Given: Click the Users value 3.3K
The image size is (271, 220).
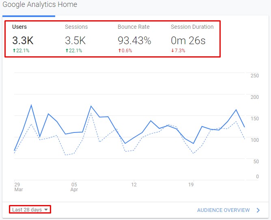Looking at the screenshot, I should coord(23,41).
